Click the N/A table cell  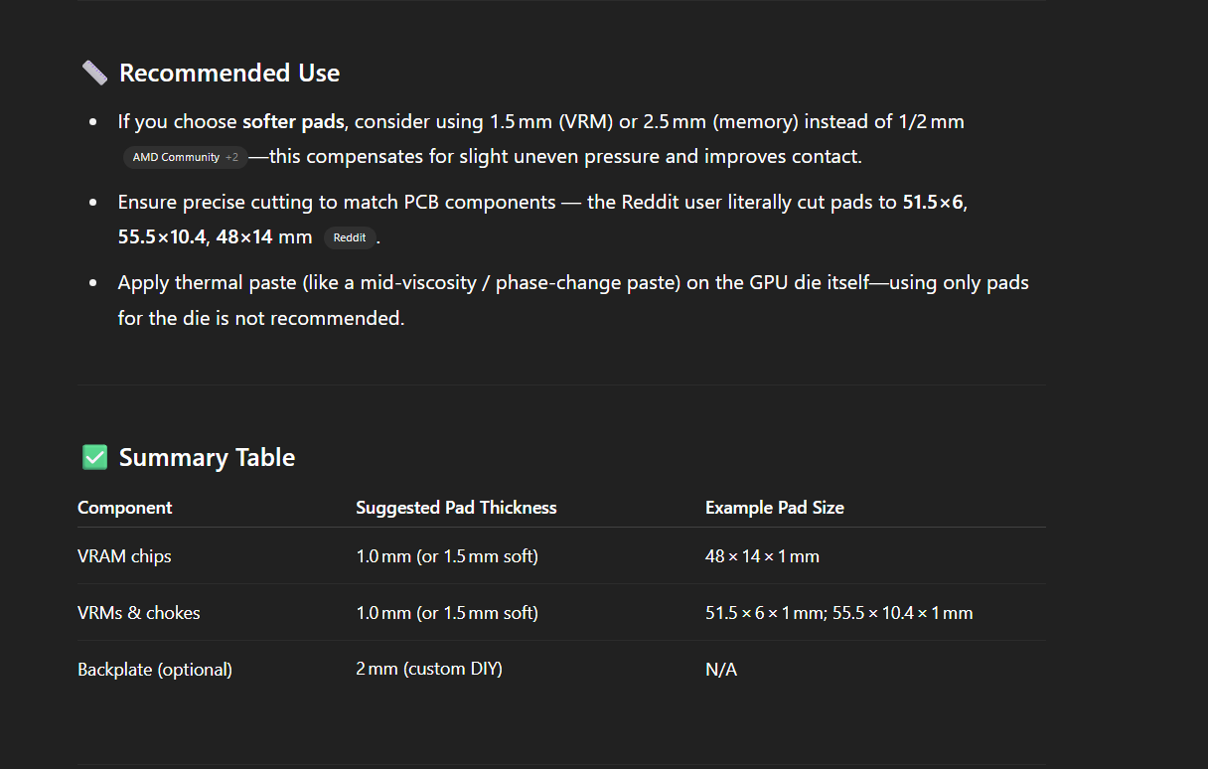coord(721,670)
